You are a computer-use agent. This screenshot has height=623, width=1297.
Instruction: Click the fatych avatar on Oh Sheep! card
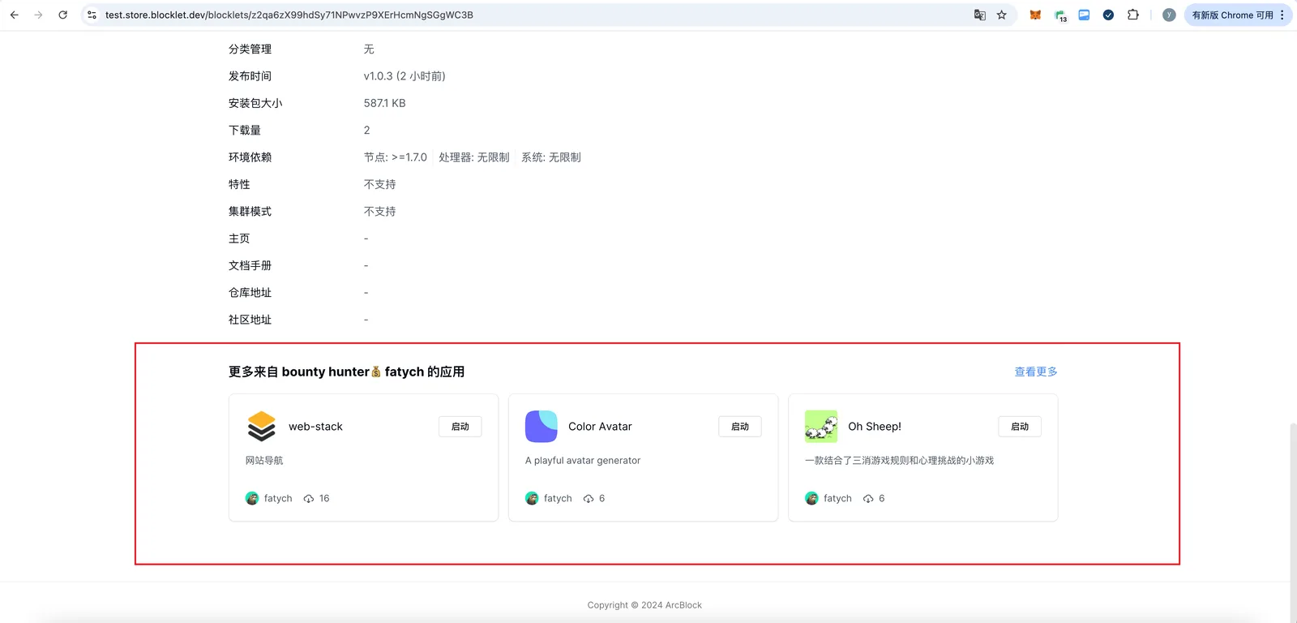click(811, 498)
